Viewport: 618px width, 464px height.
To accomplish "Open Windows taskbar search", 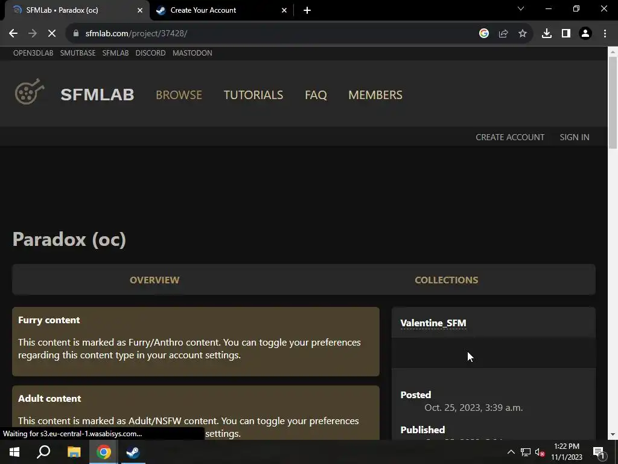I will coord(43,452).
